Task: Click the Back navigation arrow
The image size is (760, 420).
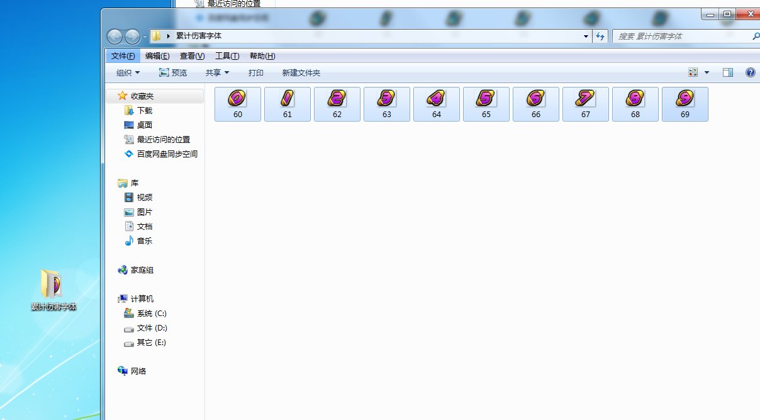Action: coord(115,37)
